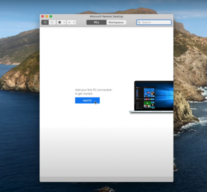Image resolution: width=207 pixels, height=192 pixels.
Task: Switch to grid thumbnail view
Action: pos(45,22)
